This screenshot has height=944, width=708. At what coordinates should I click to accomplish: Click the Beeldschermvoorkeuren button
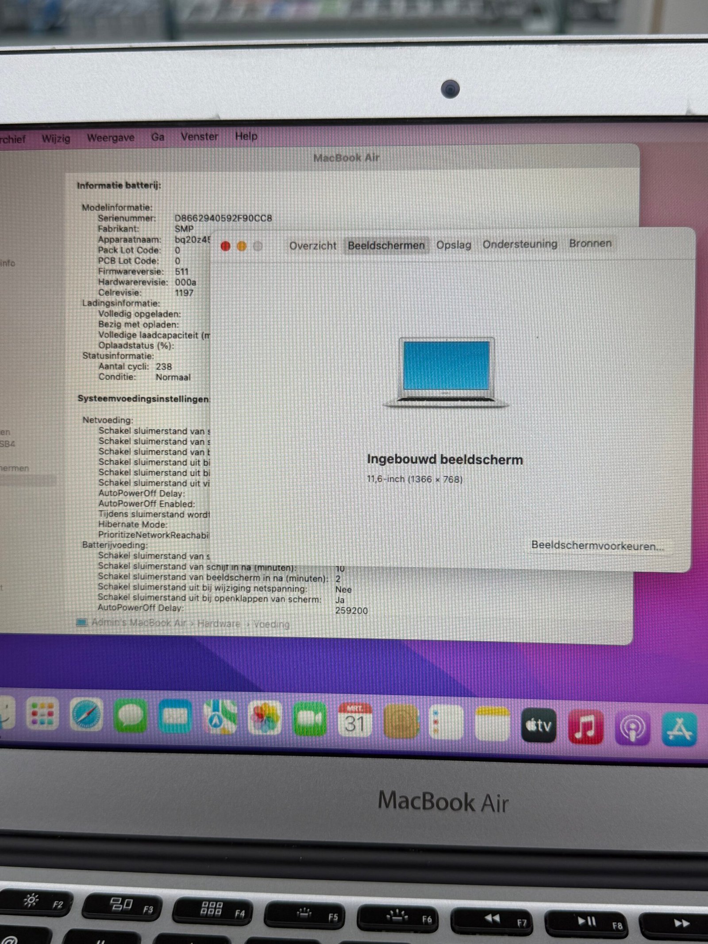tap(597, 545)
